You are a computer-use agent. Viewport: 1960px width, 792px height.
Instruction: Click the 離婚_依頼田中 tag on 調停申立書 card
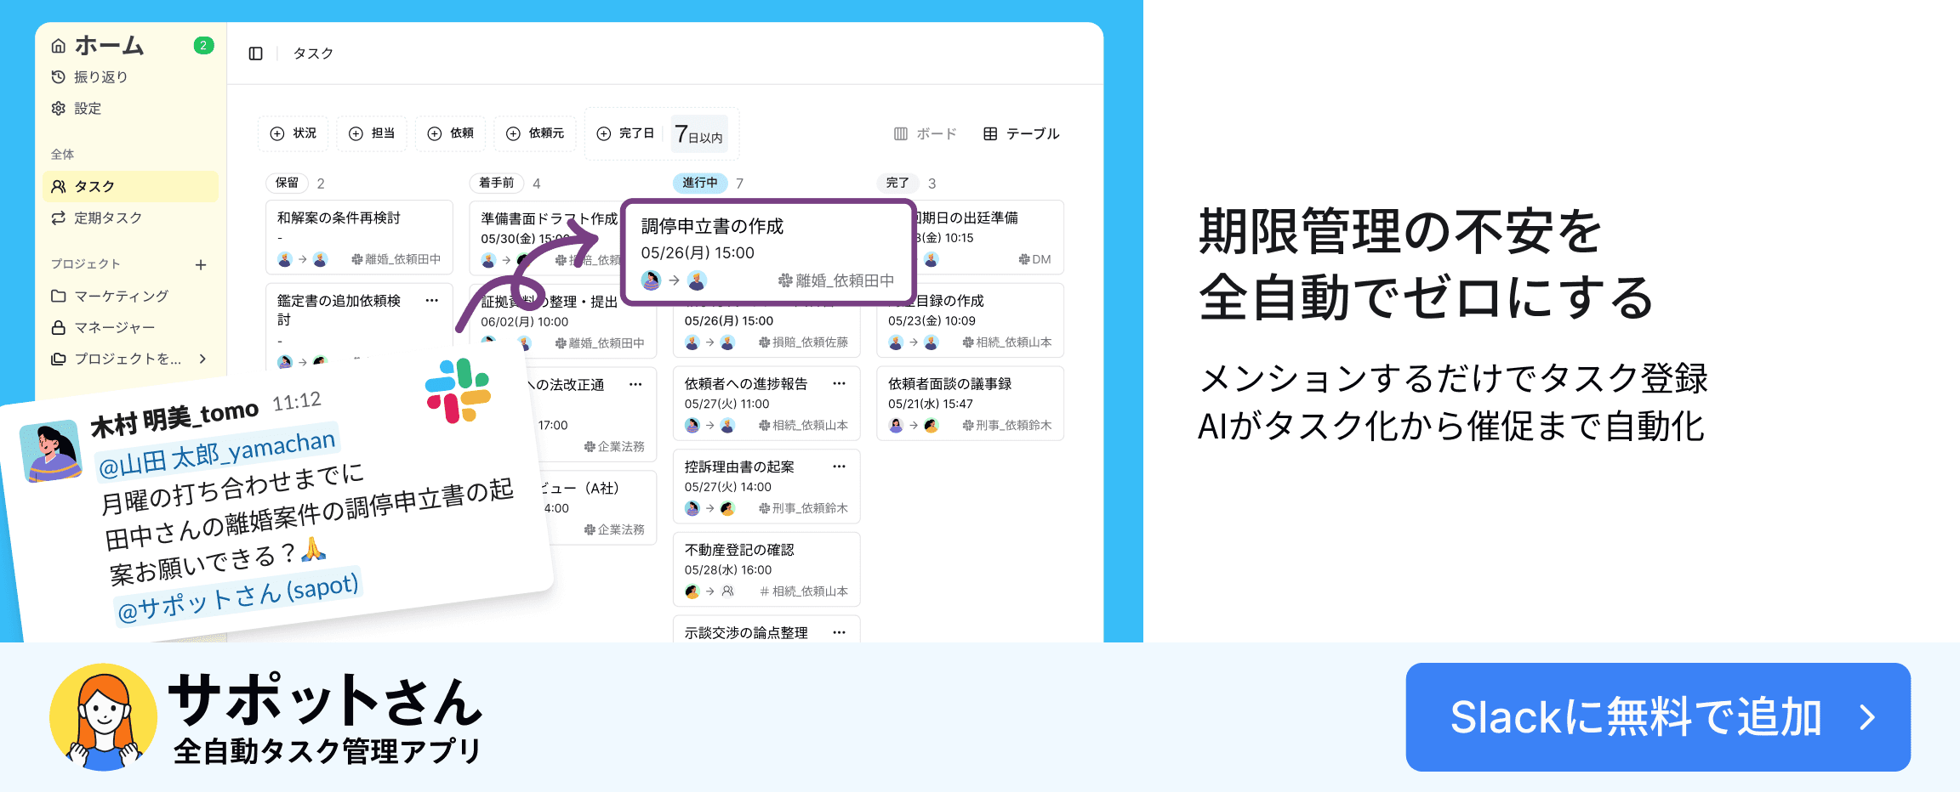pyautogui.click(x=836, y=280)
